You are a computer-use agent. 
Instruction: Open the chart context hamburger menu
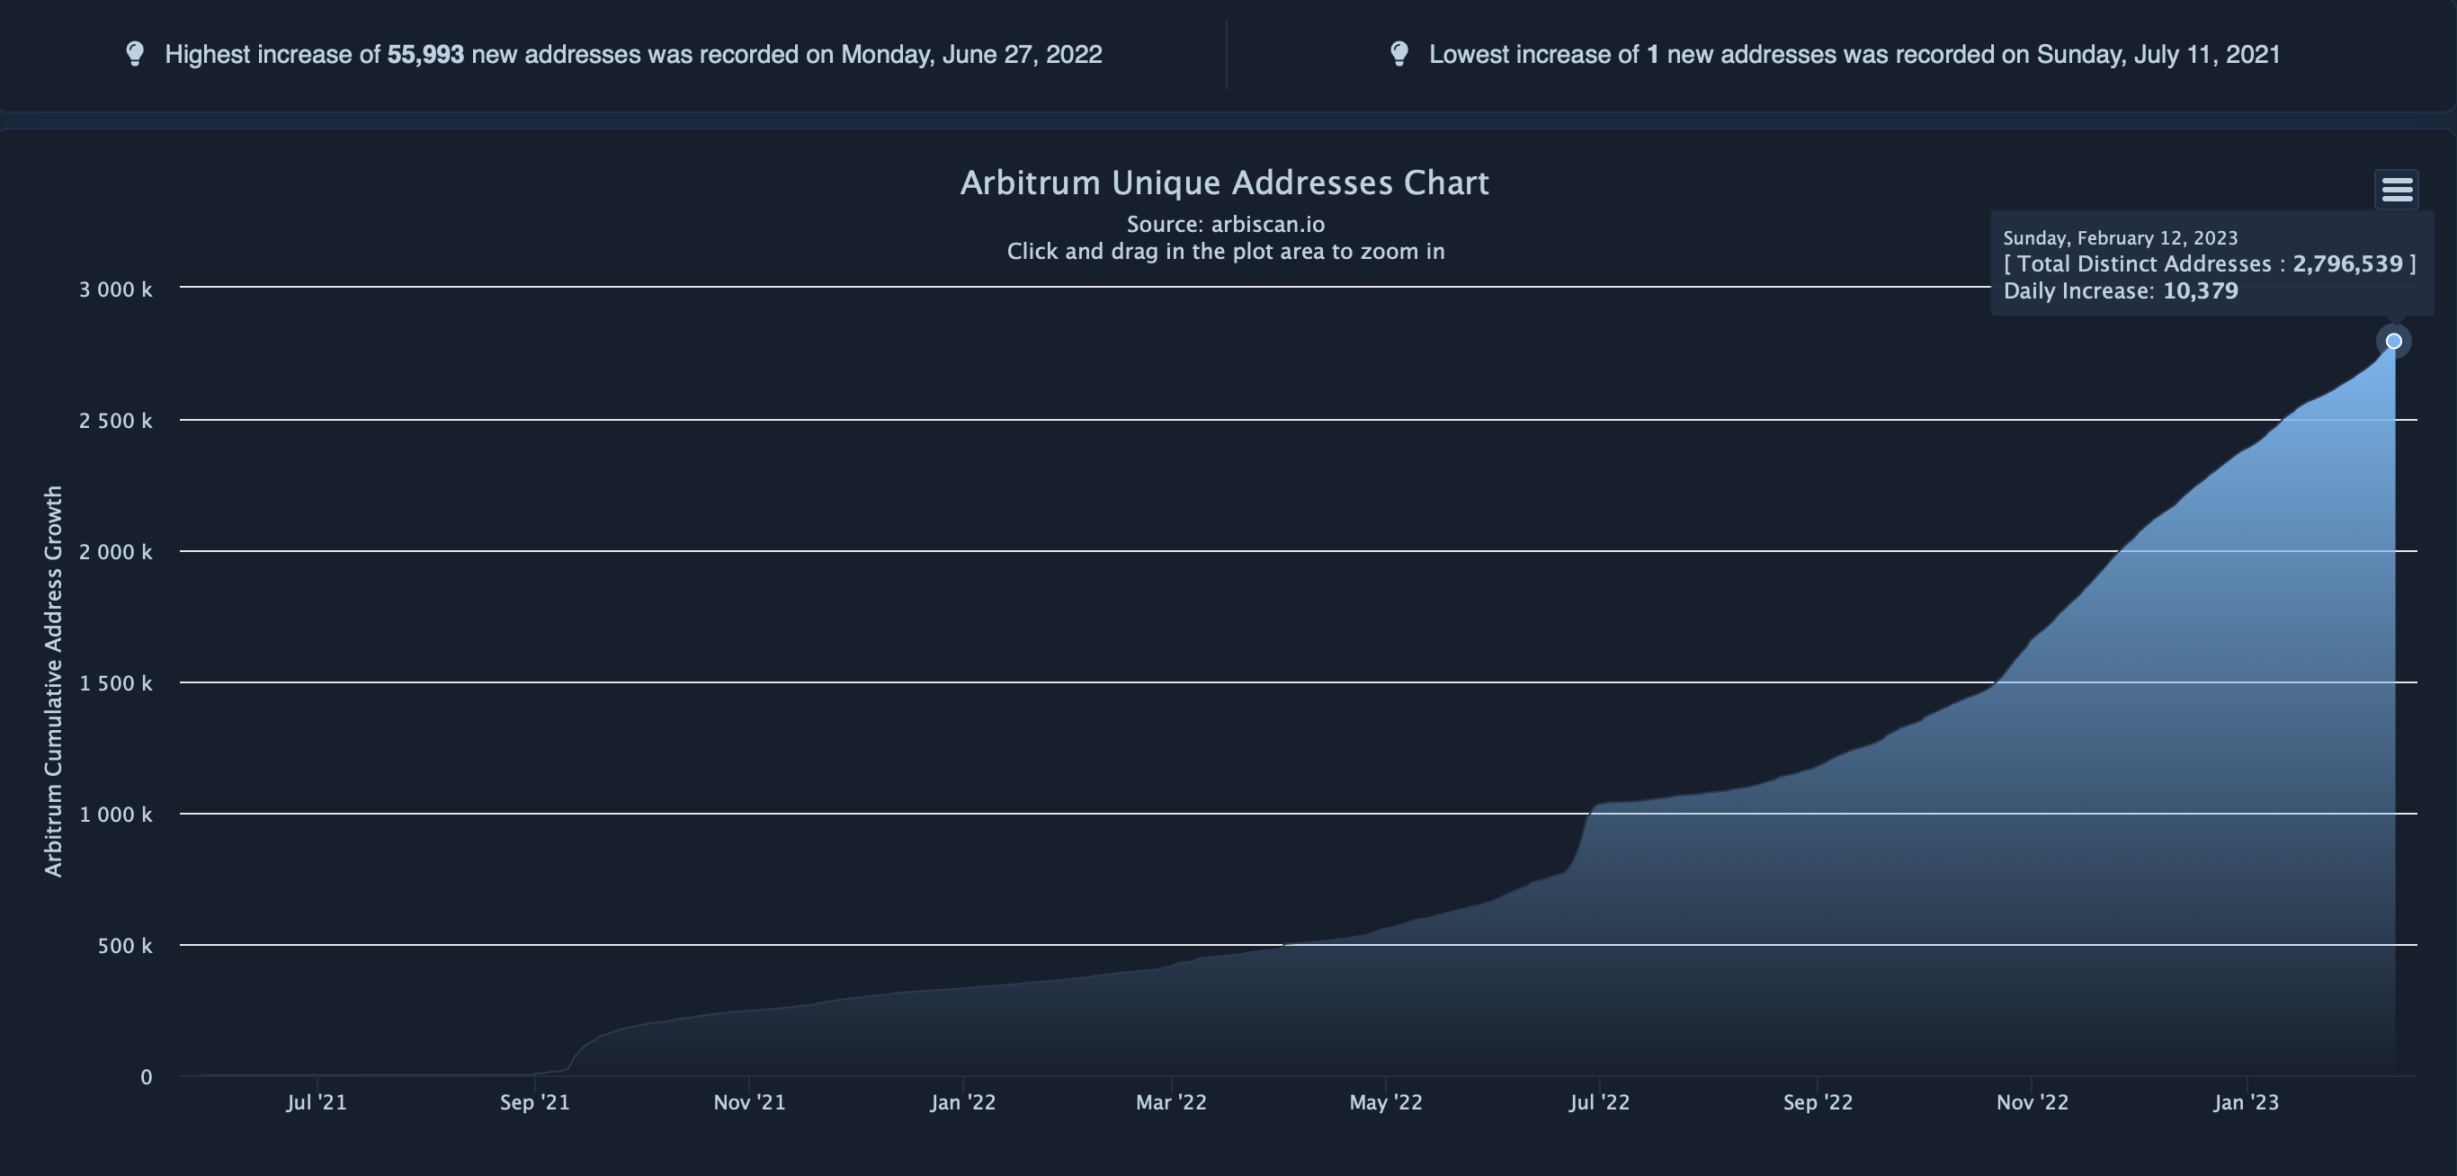(2396, 189)
